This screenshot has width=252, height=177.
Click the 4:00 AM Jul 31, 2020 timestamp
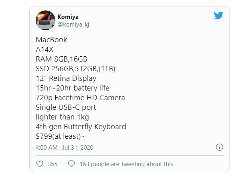[65, 148]
